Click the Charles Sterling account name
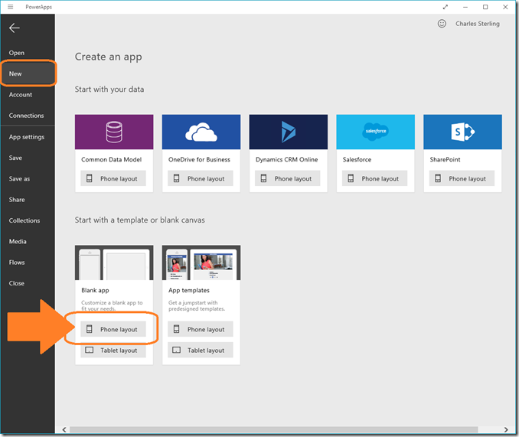Image resolution: width=519 pixels, height=437 pixels. [x=477, y=24]
